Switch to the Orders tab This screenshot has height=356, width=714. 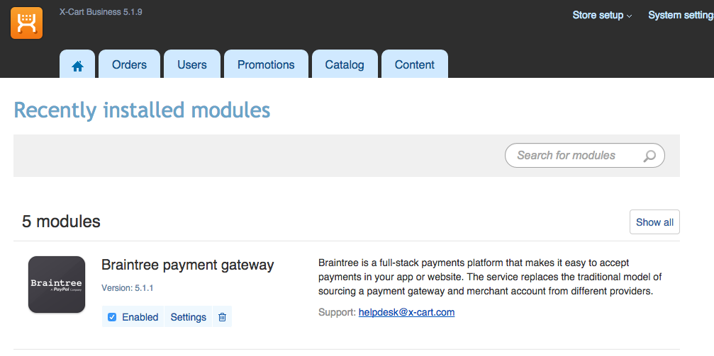(129, 64)
